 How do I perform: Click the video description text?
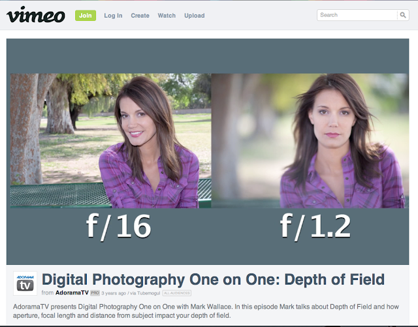pos(206,311)
